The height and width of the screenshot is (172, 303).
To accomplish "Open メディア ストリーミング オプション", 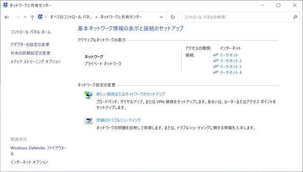I will [x=36, y=61].
